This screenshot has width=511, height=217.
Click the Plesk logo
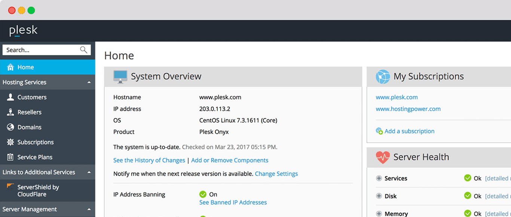(24, 30)
